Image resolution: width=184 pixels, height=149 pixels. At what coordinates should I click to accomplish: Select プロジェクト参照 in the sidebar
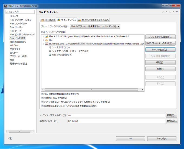18,56
